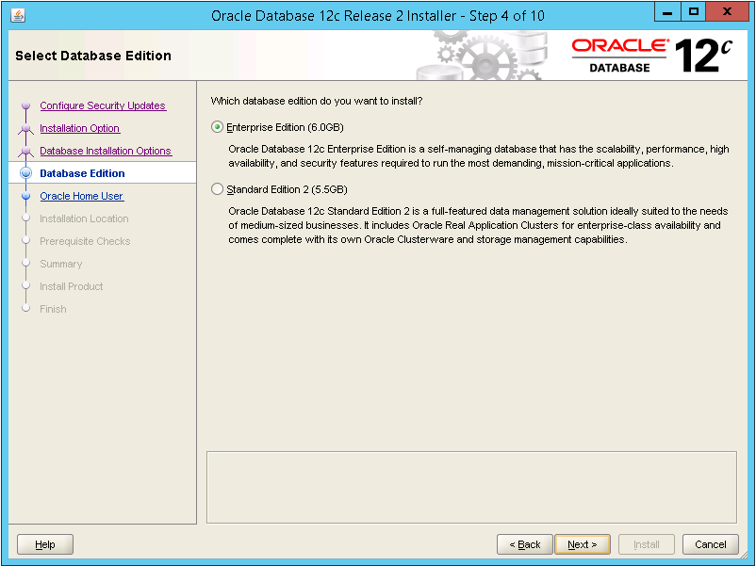Click the Java icon in title bar
The image size is (756, 566).
click(18, 15)
